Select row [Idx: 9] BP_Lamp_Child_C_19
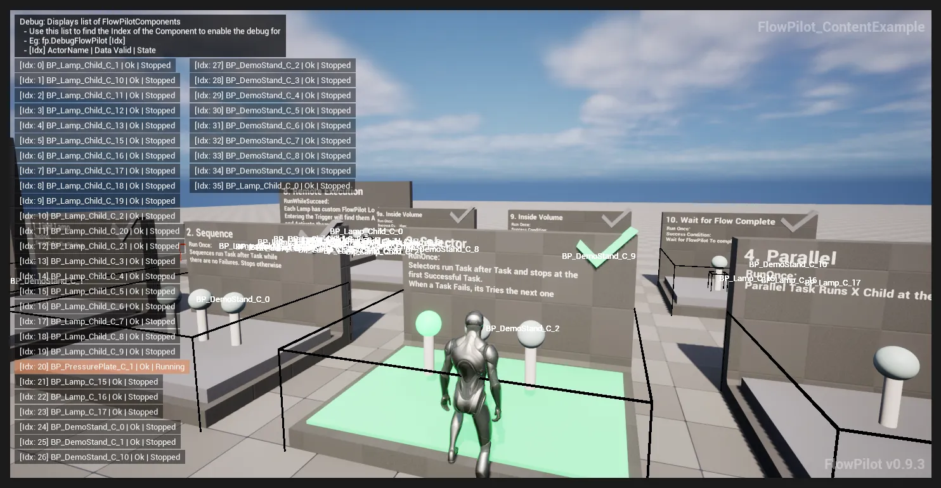941x488 pixels. pos(97,201)
